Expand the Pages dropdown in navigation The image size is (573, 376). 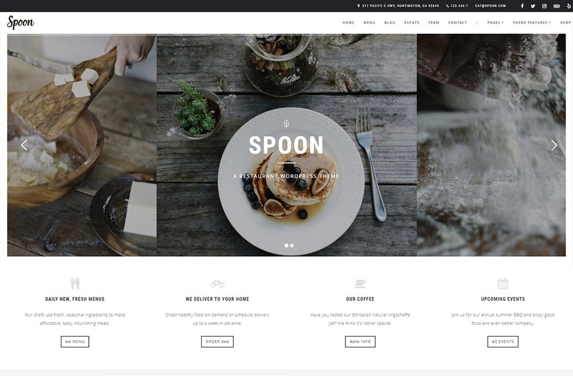(x=495, y=23)
